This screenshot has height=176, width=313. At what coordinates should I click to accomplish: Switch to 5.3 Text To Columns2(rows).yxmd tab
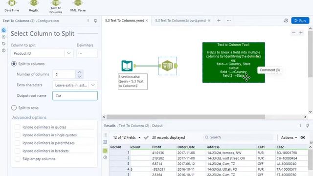180,21
